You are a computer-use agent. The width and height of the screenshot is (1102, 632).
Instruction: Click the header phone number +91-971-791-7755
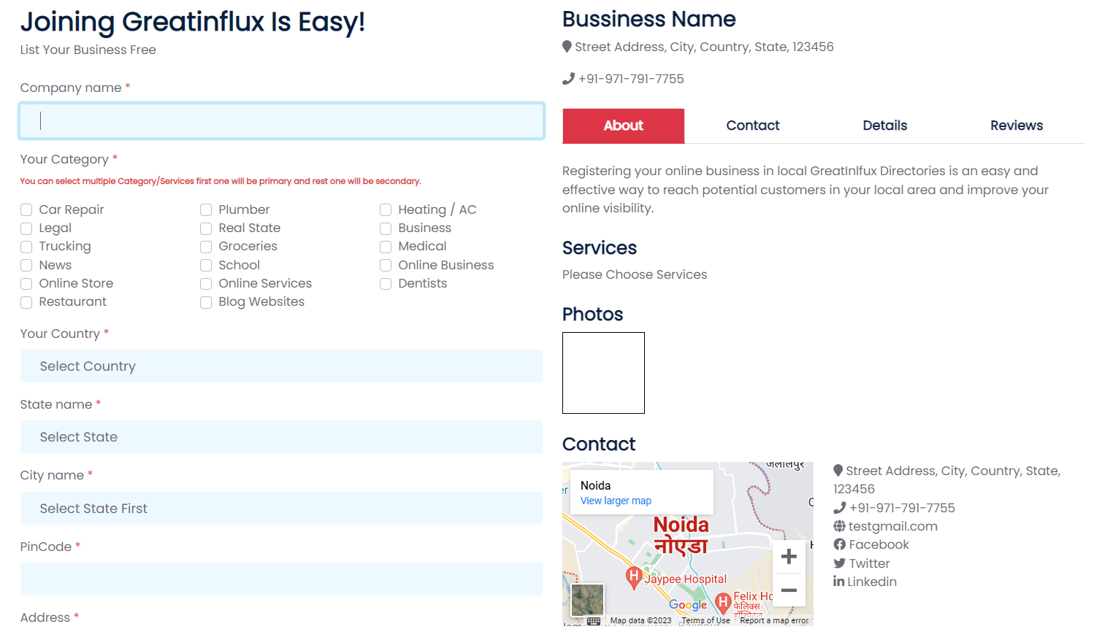631,79
